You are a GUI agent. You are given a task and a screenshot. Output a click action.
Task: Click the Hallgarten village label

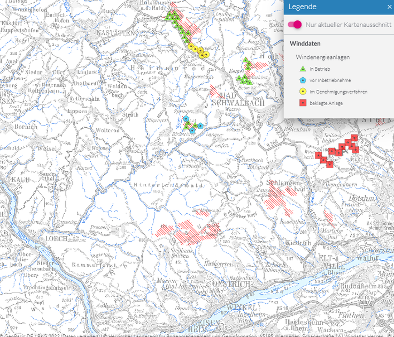click(218, 264)
